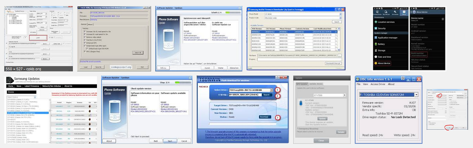Screen dimensions: 473x148
Task: Click Weiter in German Software Updater
Action: pyautogui.click(x=220, y=68)
